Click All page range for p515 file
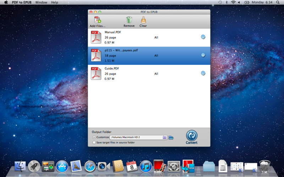 coord(156,56)
